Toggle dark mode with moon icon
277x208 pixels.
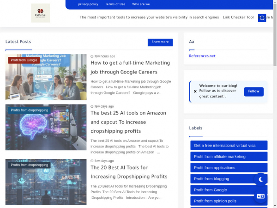pos(261,179)
